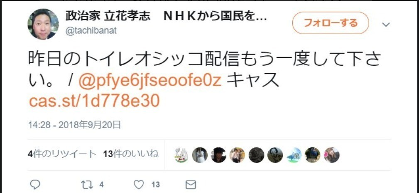Open the @tachibanat username handle
Image resolution: width=419 pixels, height=193 pixels.
[91, 30]
